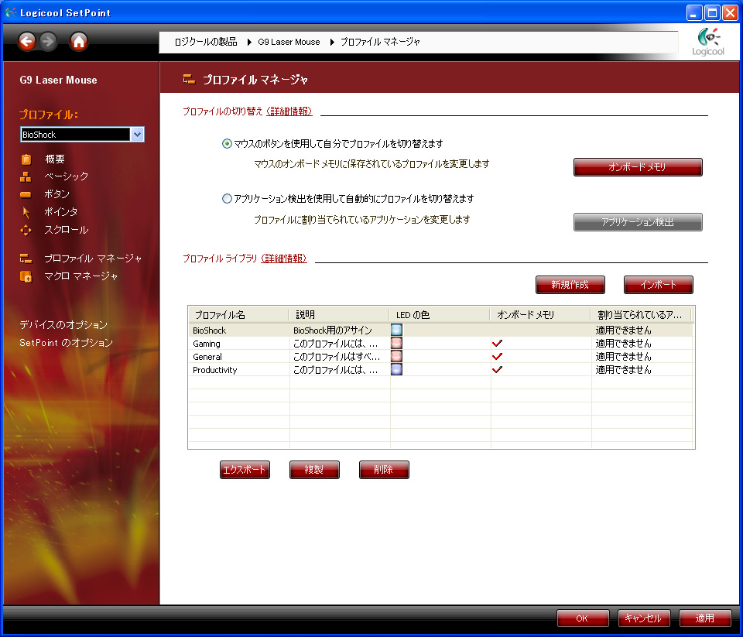The height and width of the screenshot is (637, 743).
Task: Click the エクスポート button
Action: coord(245,470)
